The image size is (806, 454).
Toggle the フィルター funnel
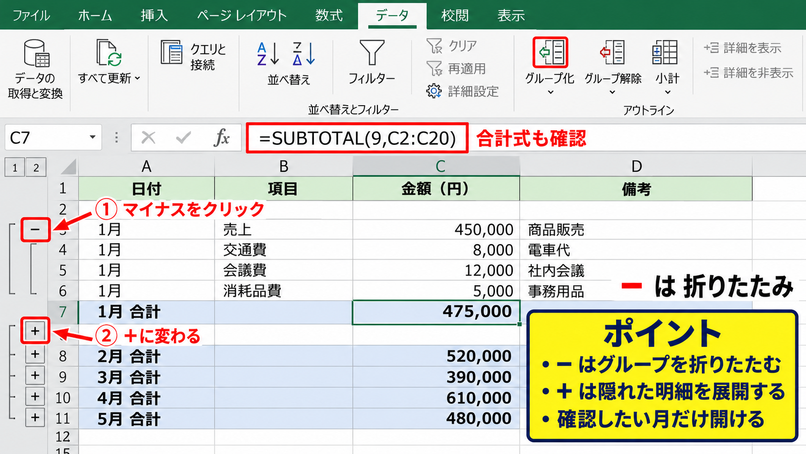coord(372,52)
